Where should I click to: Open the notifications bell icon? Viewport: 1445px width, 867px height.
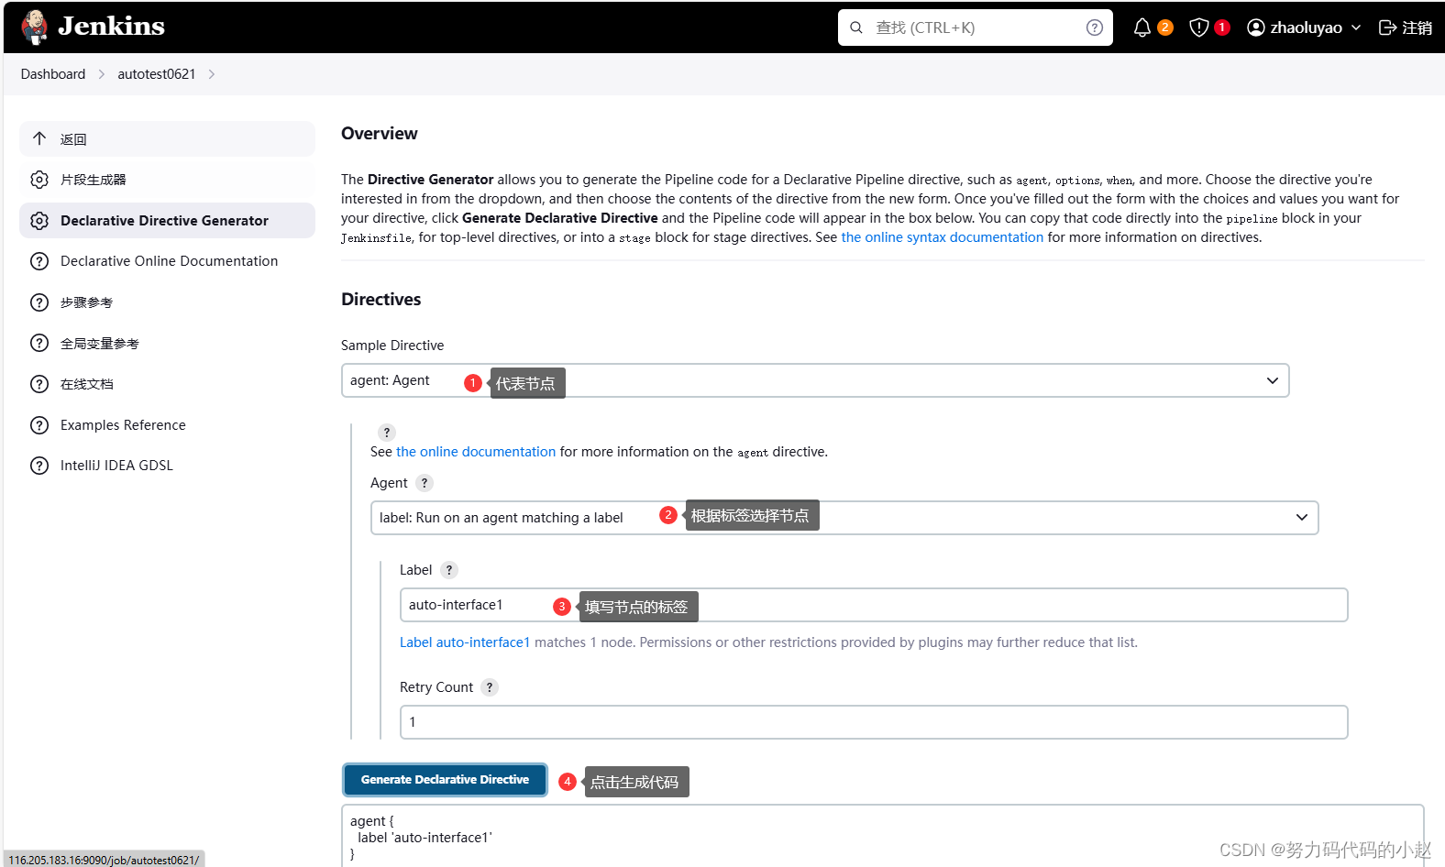pyautogui.click(x=1142, y=27)
